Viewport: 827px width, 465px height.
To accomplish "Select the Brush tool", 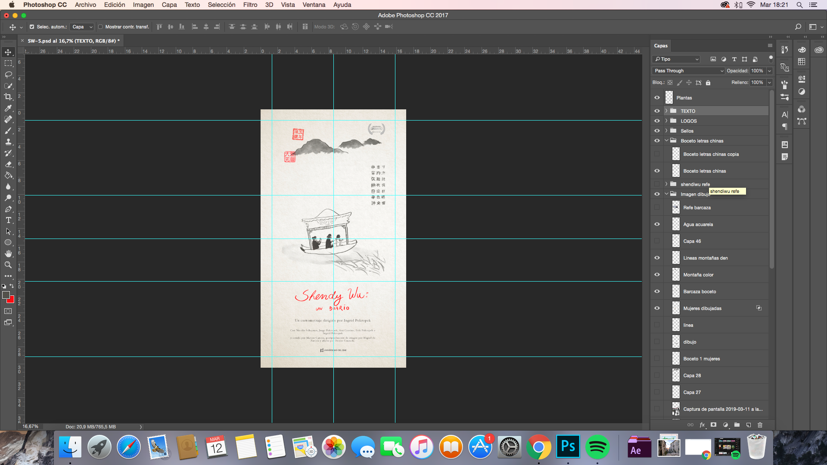I will 8,130.
